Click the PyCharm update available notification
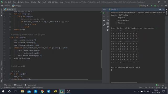 (23, 88)
